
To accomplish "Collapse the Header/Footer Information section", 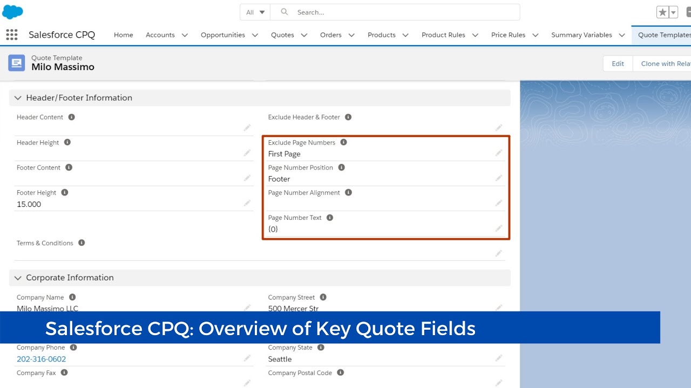I will 18,98.
